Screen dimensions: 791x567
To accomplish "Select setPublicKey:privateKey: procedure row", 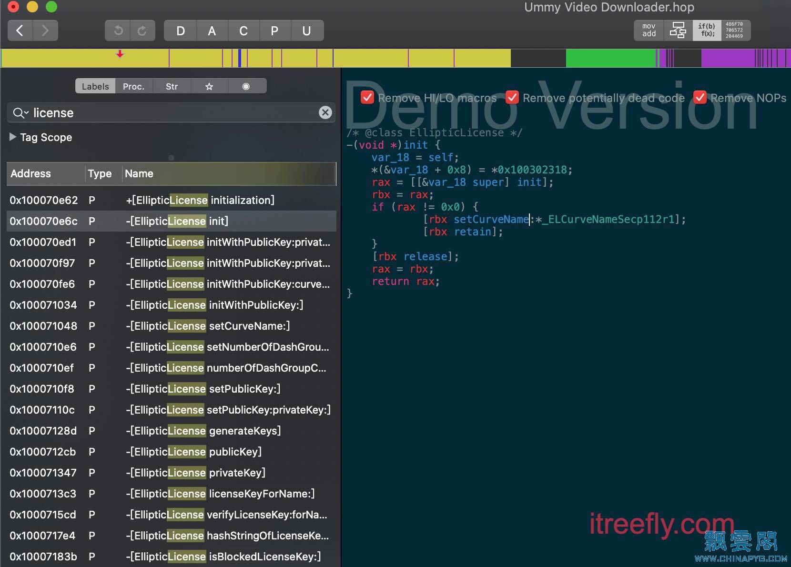I will pyautogui.click(x=172, y=410).
